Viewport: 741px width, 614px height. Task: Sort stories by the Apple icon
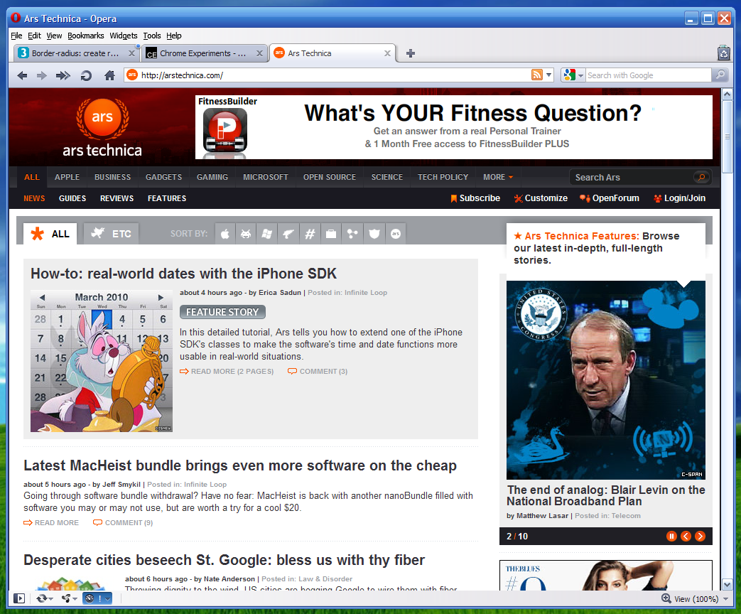click(225, 234)
